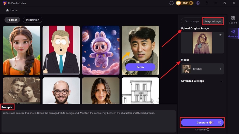239x134 pixels.
Task: Show the Disclaimer info icon
Action: (208, 130)
